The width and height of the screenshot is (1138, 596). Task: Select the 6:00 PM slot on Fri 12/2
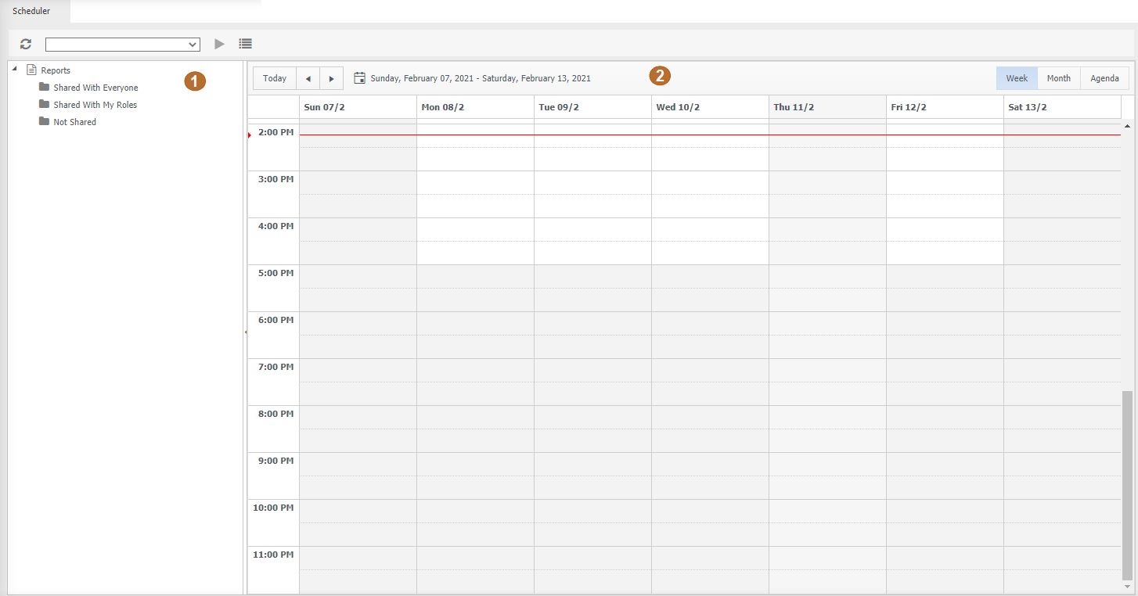pyautogui.click(x=945, y=324)
